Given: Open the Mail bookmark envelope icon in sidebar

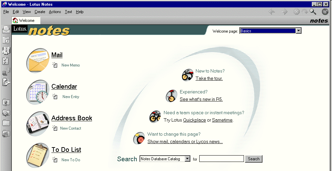Looking at the screenshot, I should point(6,30).
